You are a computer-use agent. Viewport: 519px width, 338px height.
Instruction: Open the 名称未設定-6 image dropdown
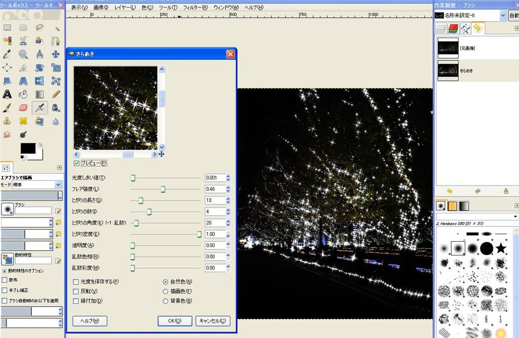point(503,15)
